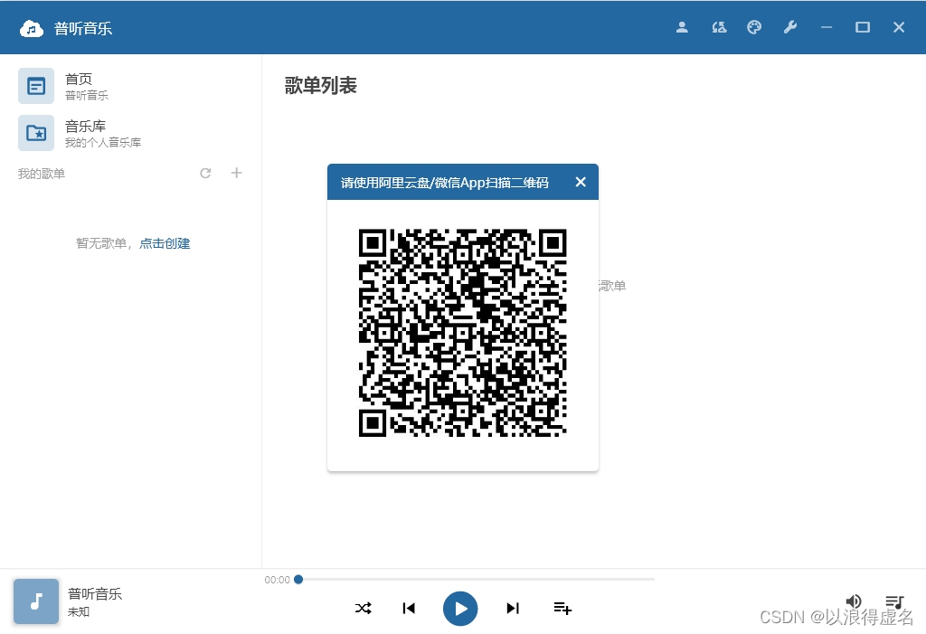Click the current track title 普听音乐 in player

(x=95, y=594)
